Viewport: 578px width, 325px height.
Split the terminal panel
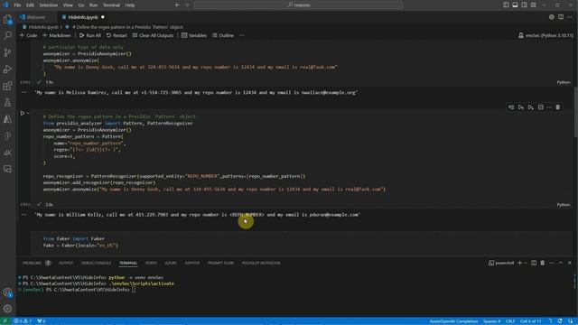tap(534, 263)
